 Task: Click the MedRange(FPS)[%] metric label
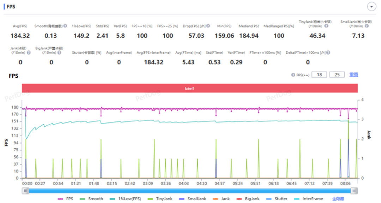[279, 26]
